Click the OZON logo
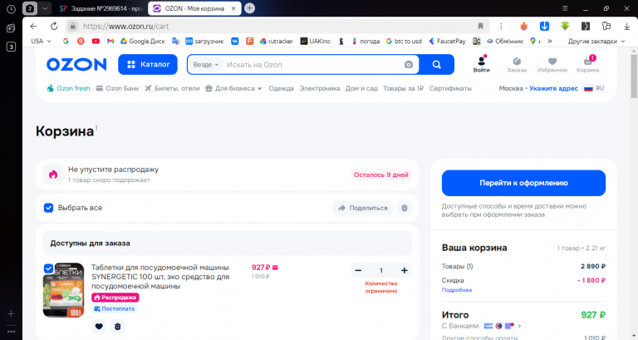Screen dimensions: 638x340 point(76,64)
